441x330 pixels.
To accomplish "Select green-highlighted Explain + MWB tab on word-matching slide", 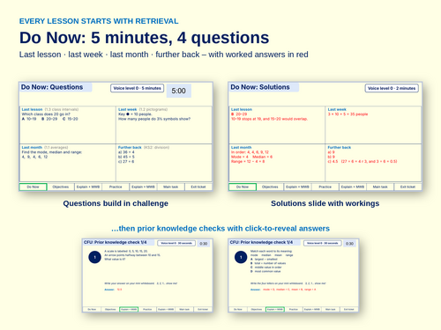I will tap(275, 310).
